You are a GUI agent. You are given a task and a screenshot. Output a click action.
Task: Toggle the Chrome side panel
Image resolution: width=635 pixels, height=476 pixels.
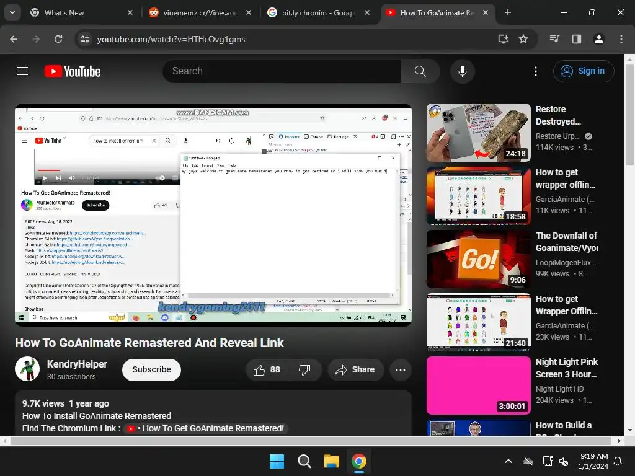[576, 39]
